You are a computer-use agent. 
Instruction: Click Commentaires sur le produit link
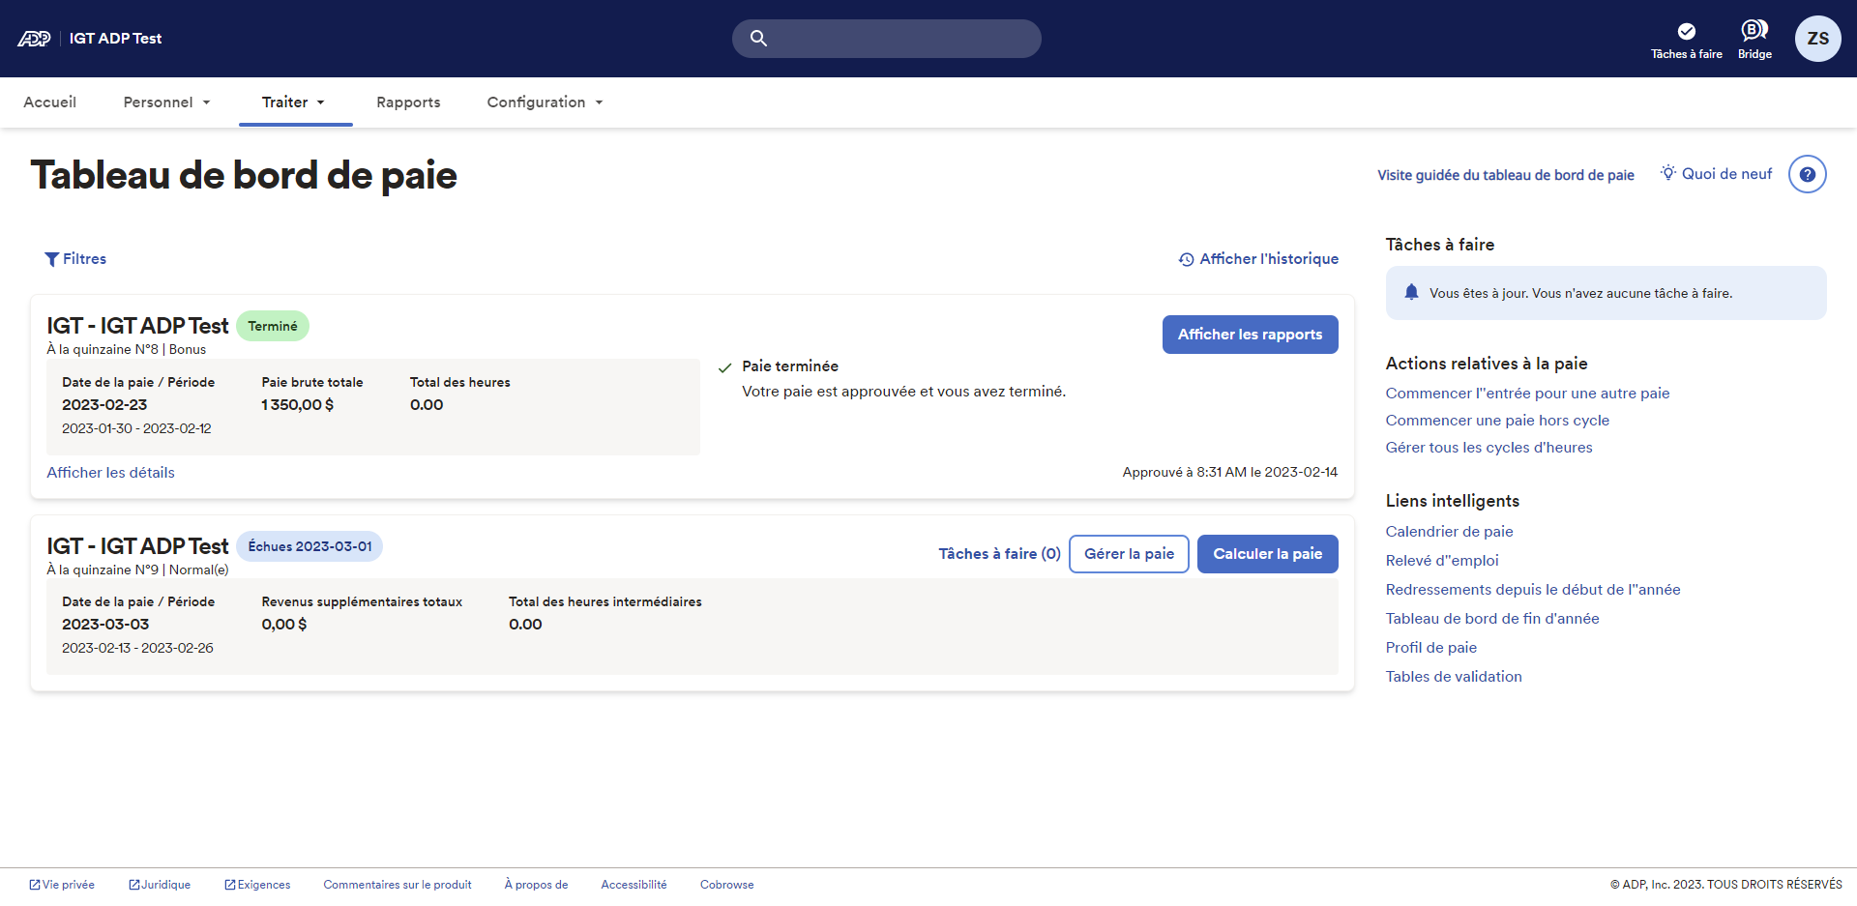coord(398,885)
